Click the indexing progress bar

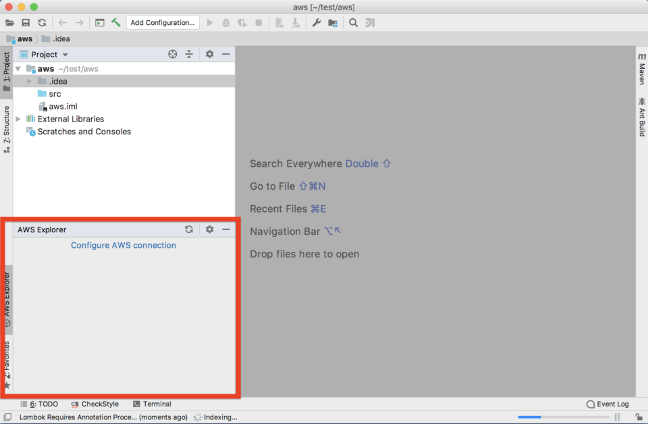[x=564, y=417]
